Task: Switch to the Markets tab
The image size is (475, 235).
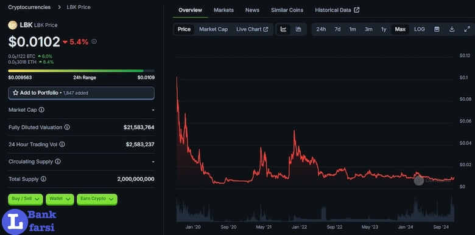Action: (x=223, y=10)
